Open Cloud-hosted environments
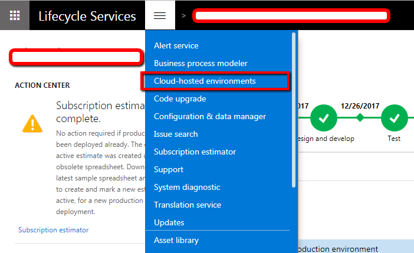Viewport: 414px width, 253px height. (x=205, y=81)
